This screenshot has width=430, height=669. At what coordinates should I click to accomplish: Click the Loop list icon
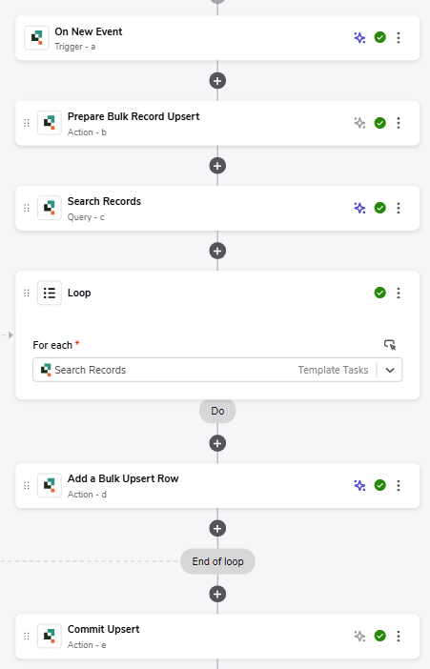click(50, 293)
